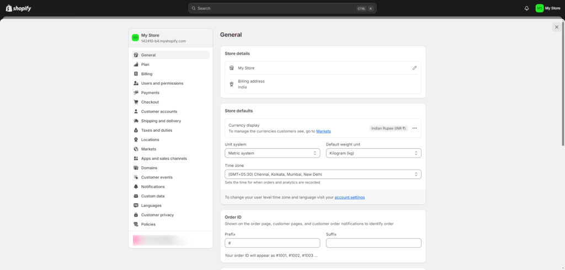Close the settings panel with X

tap(557, 27)
